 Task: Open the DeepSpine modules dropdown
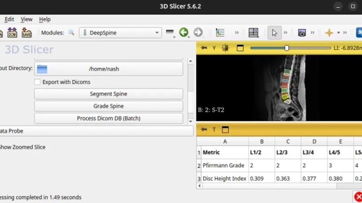pyautogui.click(x=120, y=33)
